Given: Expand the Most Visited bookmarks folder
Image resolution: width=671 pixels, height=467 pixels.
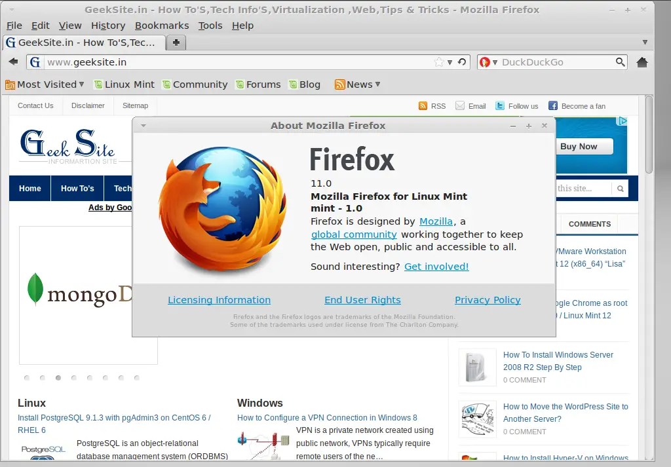Looking at the screenshot, I should [45, 84].
